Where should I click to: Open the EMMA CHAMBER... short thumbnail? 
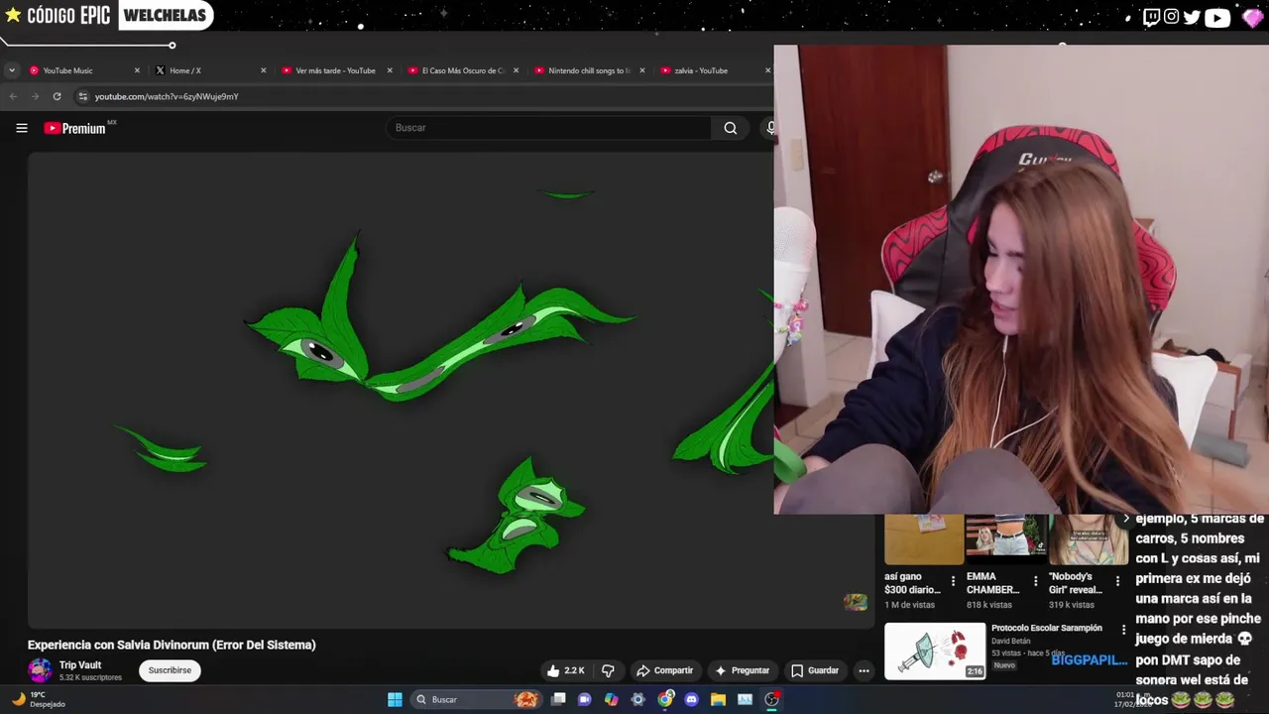1005,538
